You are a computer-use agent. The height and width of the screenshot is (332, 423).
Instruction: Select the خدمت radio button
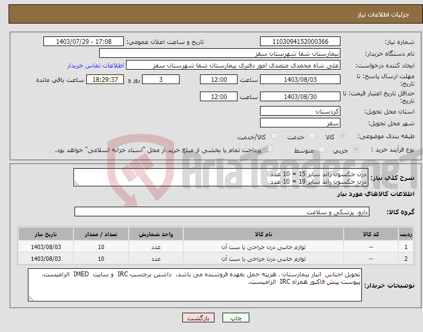tap(312, 136)
